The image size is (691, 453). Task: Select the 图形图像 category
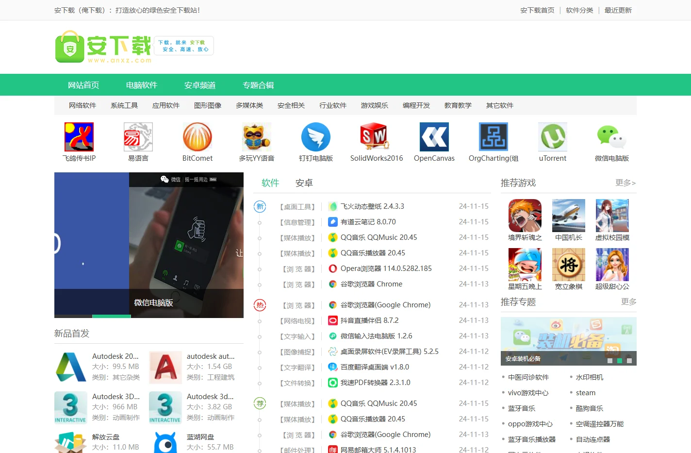pyautogui.click(x=208, y=105)
